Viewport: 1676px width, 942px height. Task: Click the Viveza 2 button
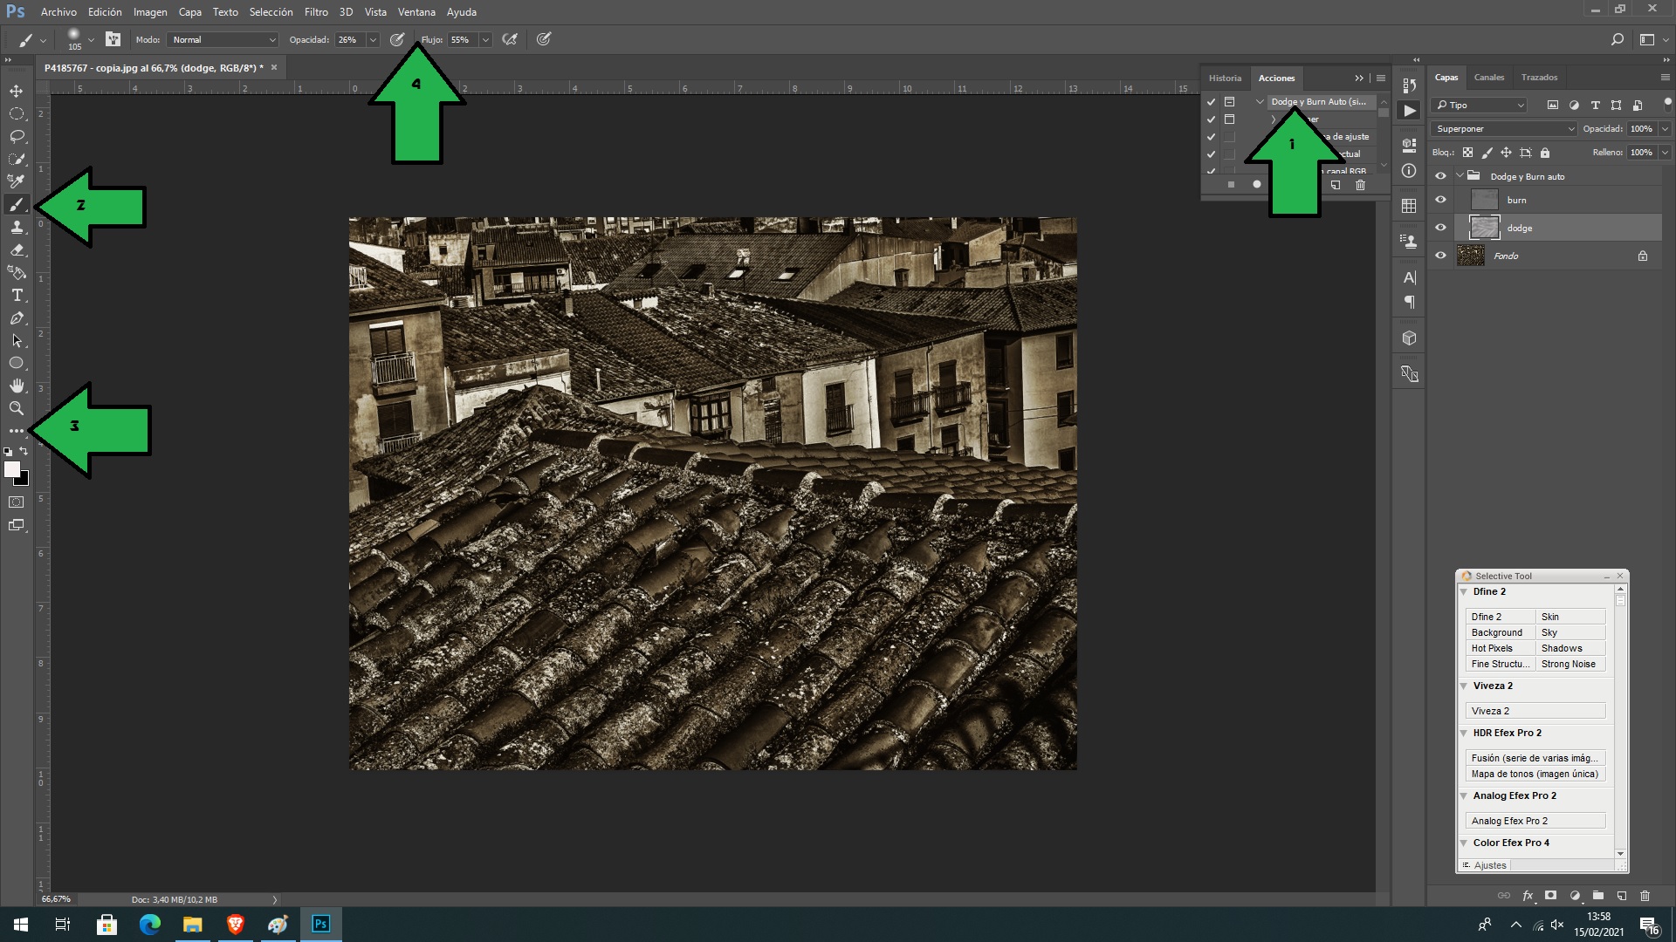pos(1535,711)
